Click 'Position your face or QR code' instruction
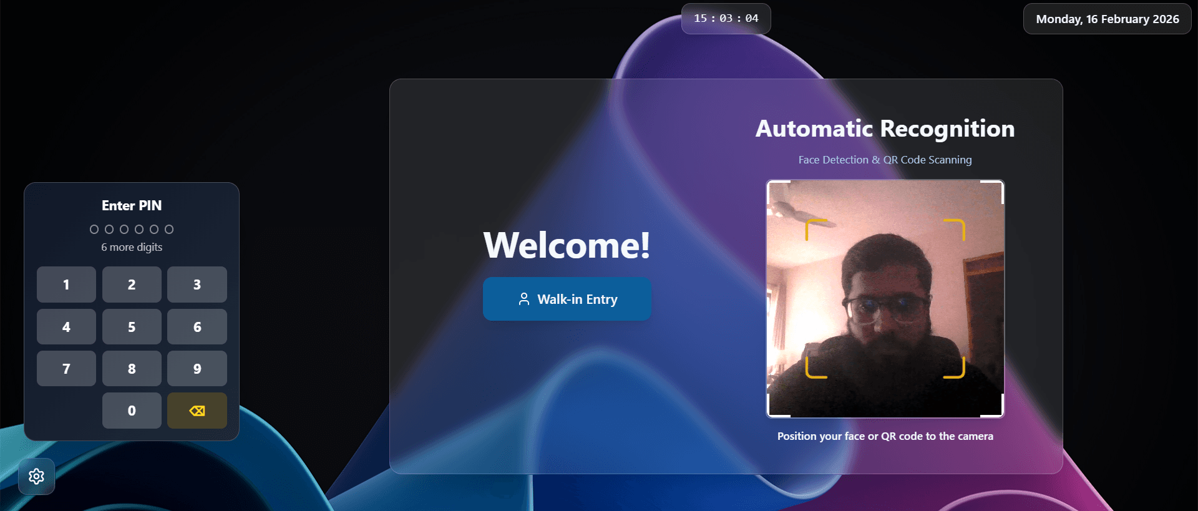Image resolution: width=1198 pixels, height=511 pixels. pyautogui.click(x=885, y=436)
